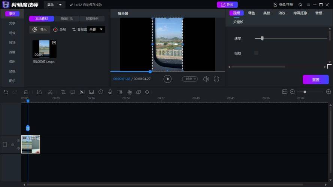Click the zoom/scale frame icon
333x187 pixels.
(73, 92)
